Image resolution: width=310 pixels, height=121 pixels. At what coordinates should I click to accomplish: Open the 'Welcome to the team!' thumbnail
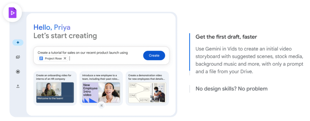(55, 92)
